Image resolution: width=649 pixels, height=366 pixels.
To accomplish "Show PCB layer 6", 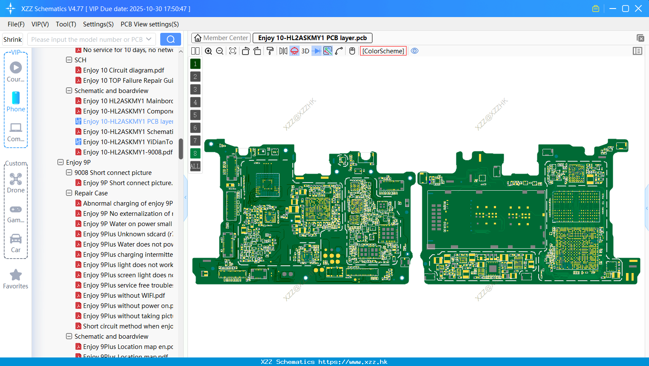I will coord(195,128).
